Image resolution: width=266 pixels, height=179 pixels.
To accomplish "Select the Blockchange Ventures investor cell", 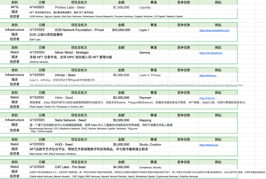I will (83, 130).
